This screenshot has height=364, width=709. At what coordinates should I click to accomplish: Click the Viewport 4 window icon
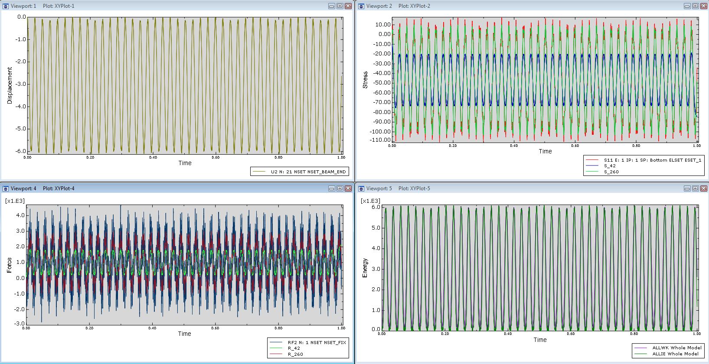(x=6, y=188)
